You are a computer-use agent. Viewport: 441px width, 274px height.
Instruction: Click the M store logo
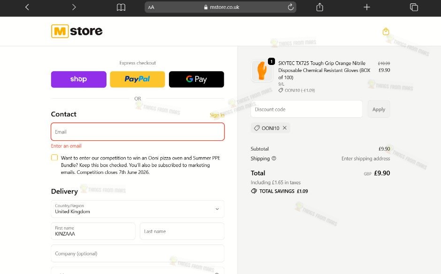point(77,31)
